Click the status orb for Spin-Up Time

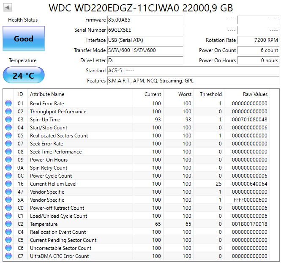point(8,119)
